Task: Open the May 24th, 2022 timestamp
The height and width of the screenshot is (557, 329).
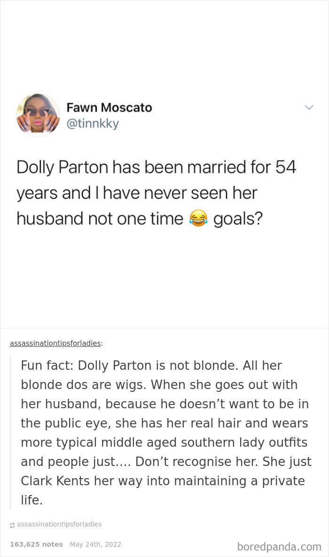Action: [x=95, y=544]
